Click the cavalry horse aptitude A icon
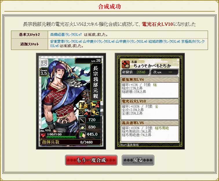This screenshot has width=219, height=181. (95, 105)
